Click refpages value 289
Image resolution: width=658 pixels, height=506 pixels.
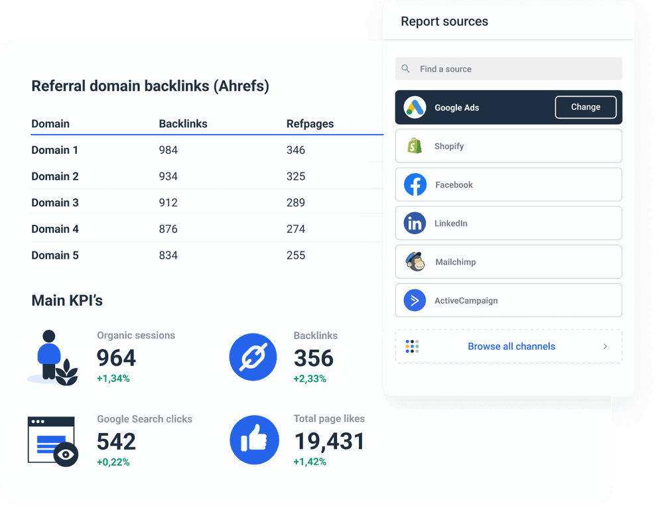click(296, 203)
